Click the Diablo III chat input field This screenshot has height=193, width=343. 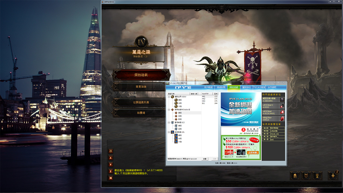145,178
